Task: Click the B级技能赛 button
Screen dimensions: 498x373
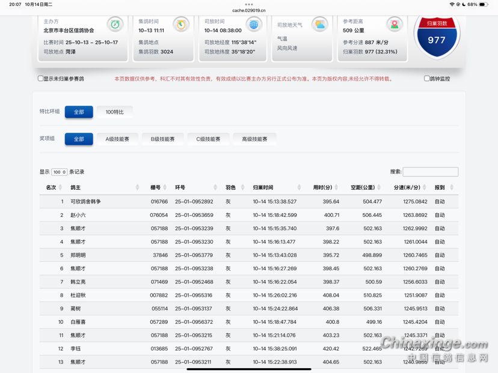Action: coord(162,139)
